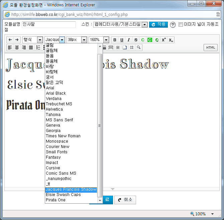
Task: Click the undo arrow icon
Action: tap(10, 40)
